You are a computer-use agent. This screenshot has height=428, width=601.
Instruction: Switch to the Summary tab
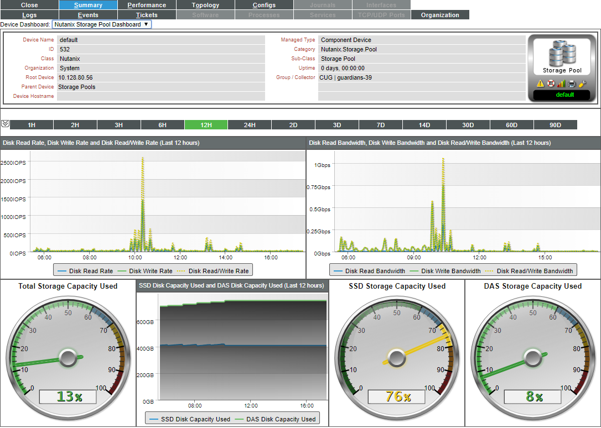tap(88, 5)
